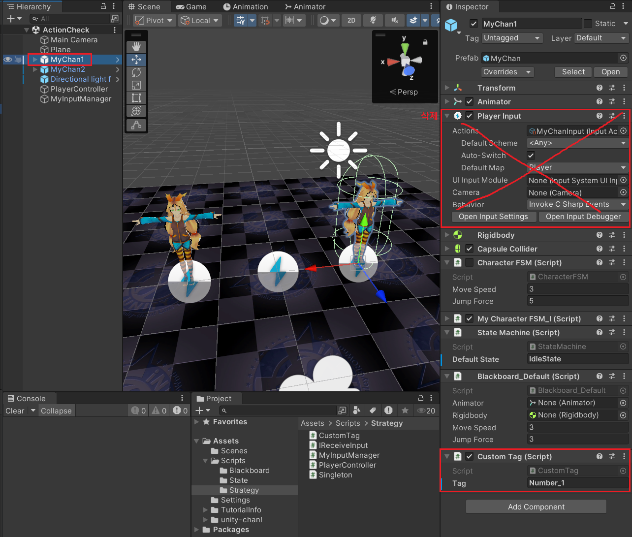Click Open Input Settings button

point(493,217)
